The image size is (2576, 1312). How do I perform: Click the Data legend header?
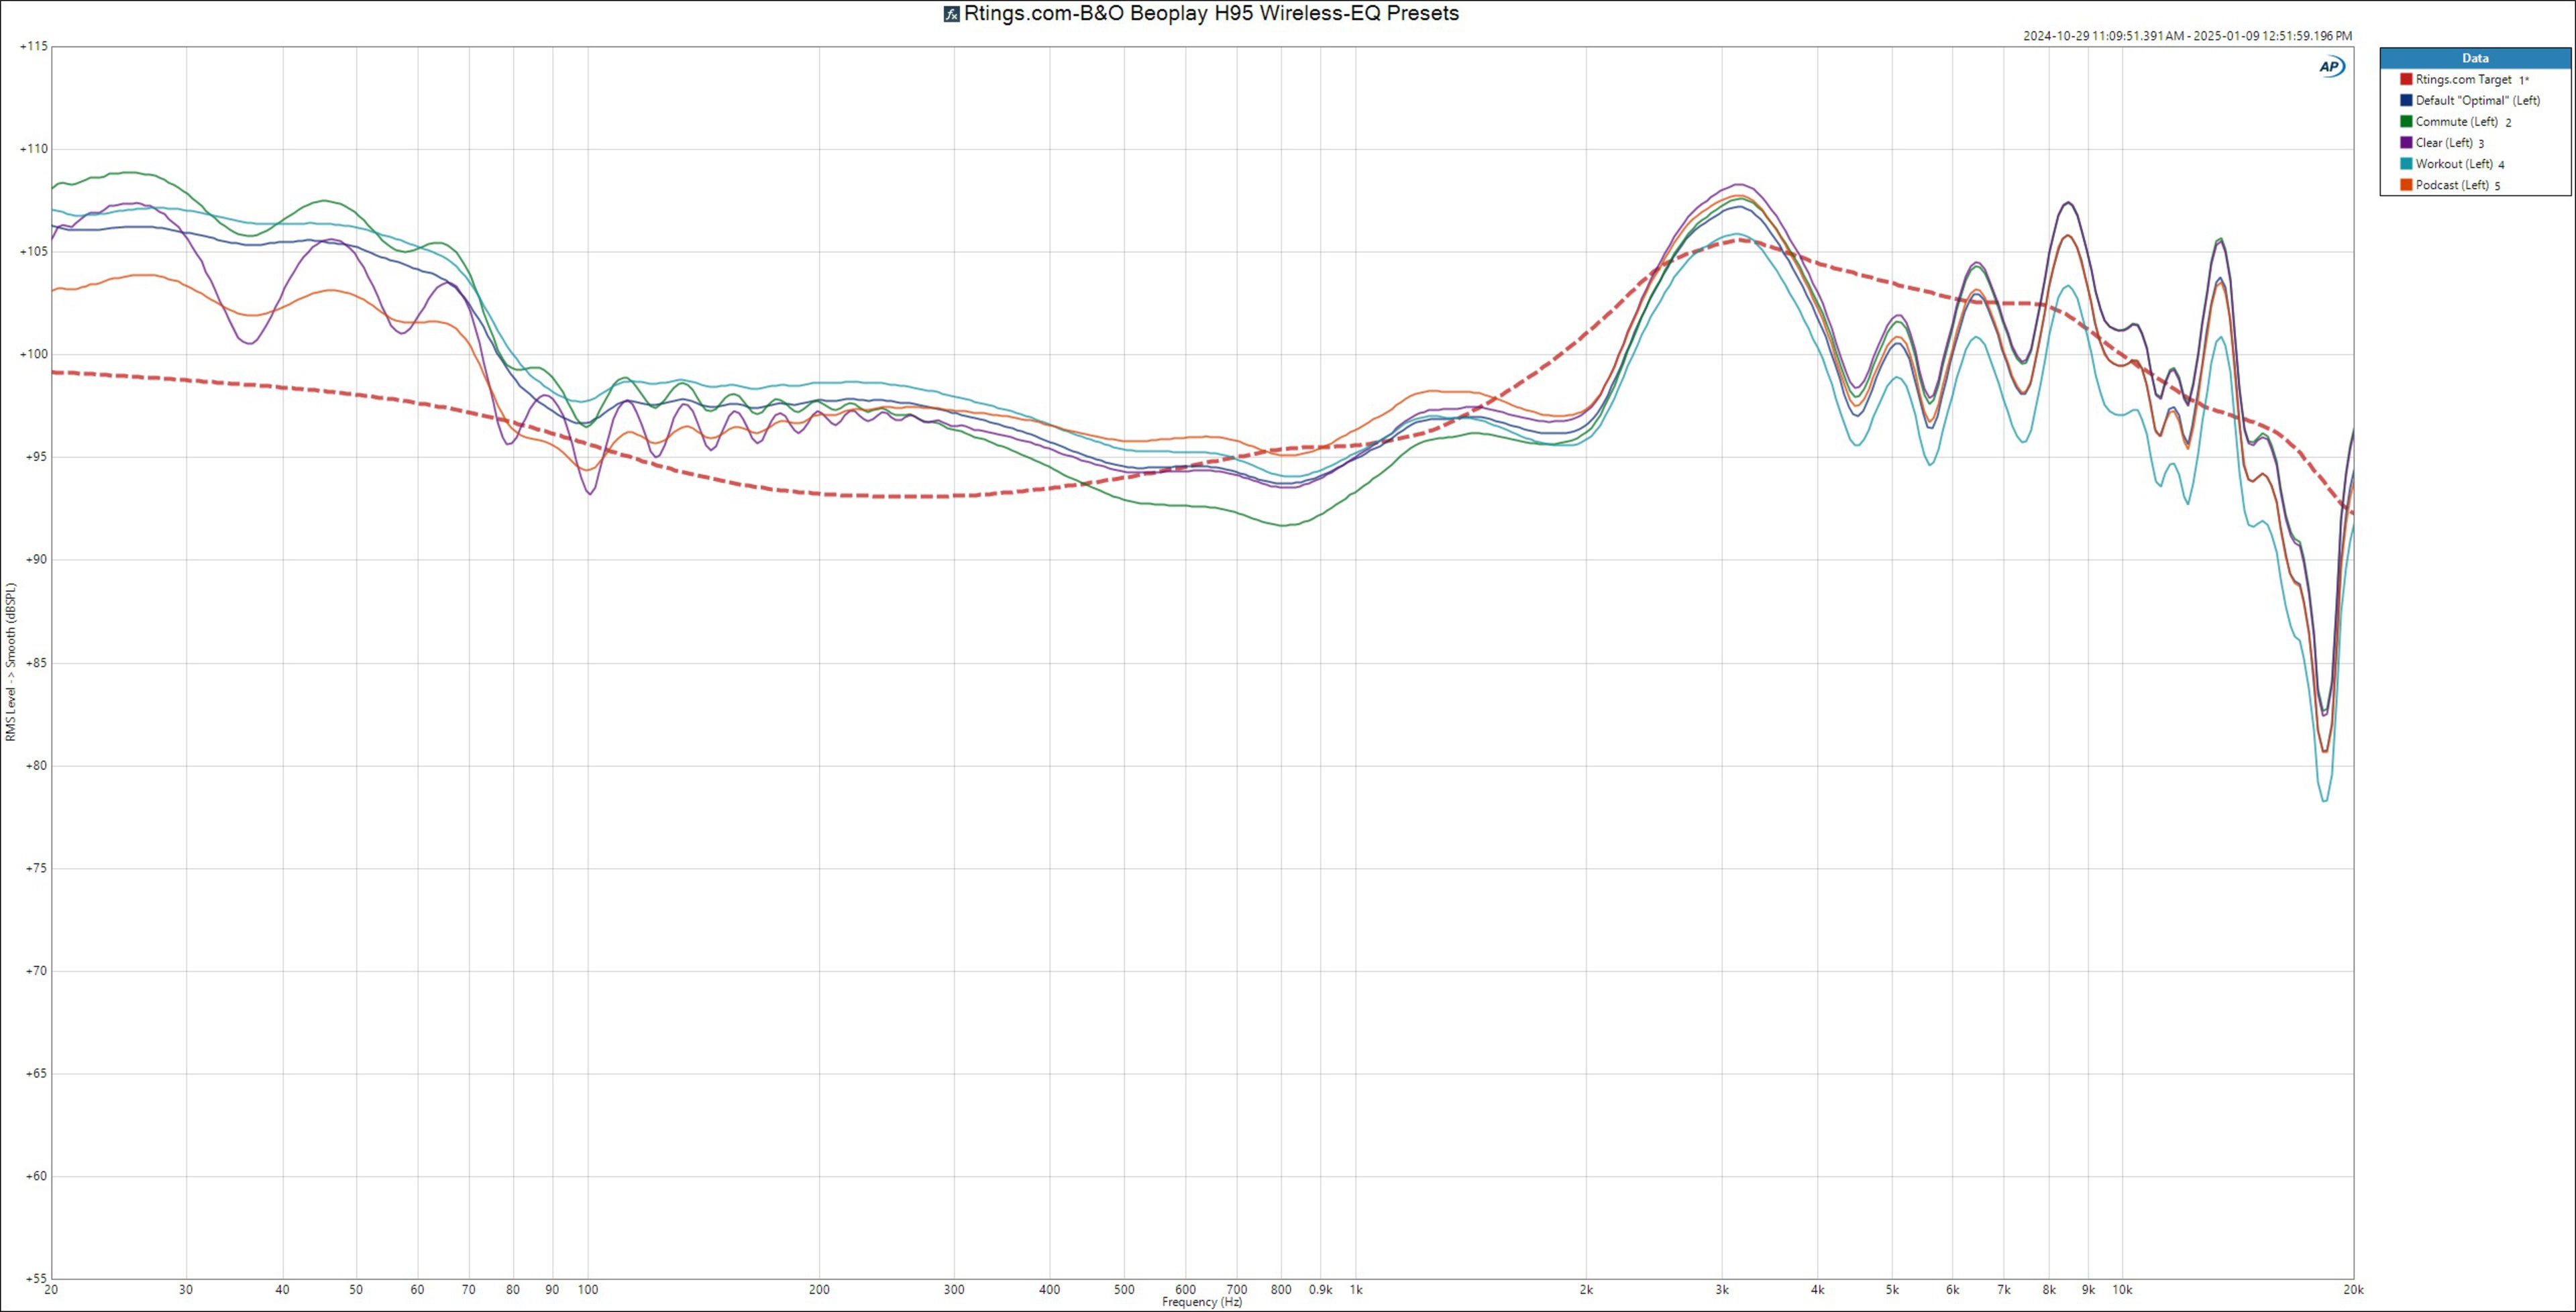[2475, 58]
